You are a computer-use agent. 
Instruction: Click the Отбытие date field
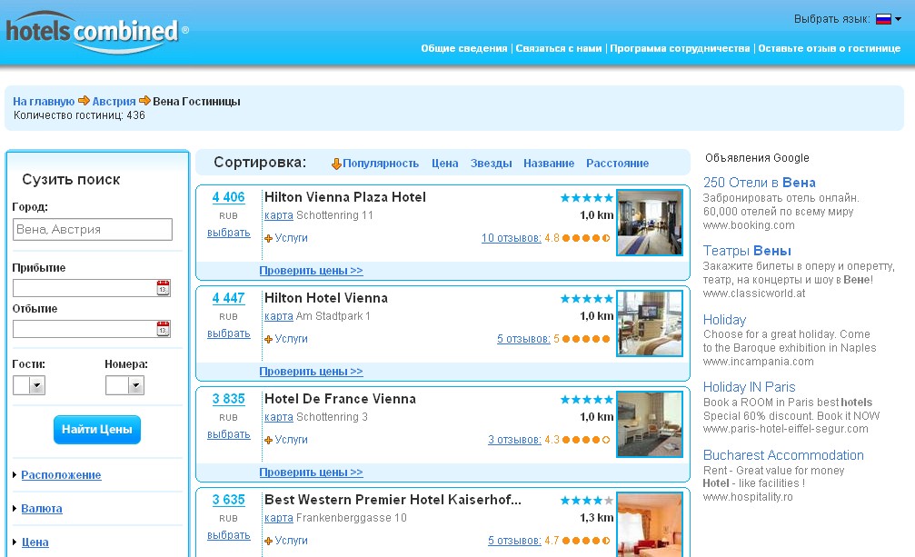[x=85, y=328]
